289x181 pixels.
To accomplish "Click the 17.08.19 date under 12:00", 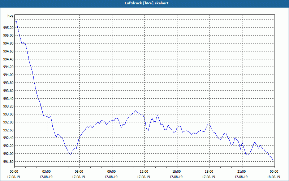I will 143,177.
